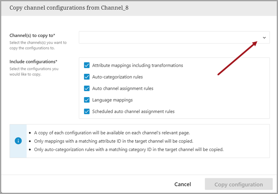Viewport: 278px width, 194px height.
Task: Click the 'matching category ID' info note line
Action: 129,150
